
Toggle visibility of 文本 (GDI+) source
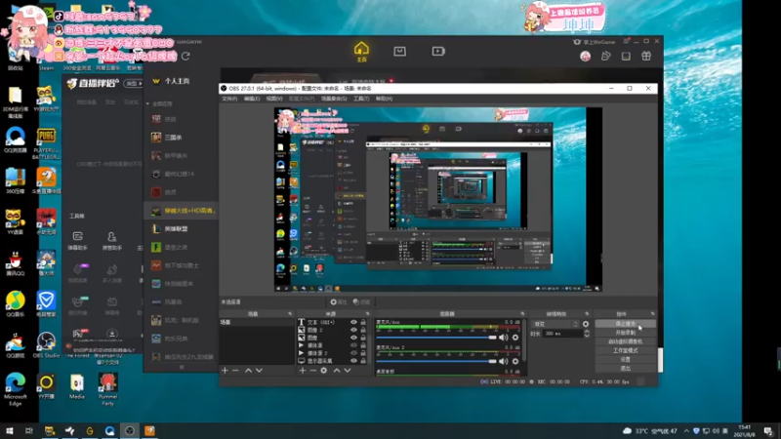click(x=353, y=322)
